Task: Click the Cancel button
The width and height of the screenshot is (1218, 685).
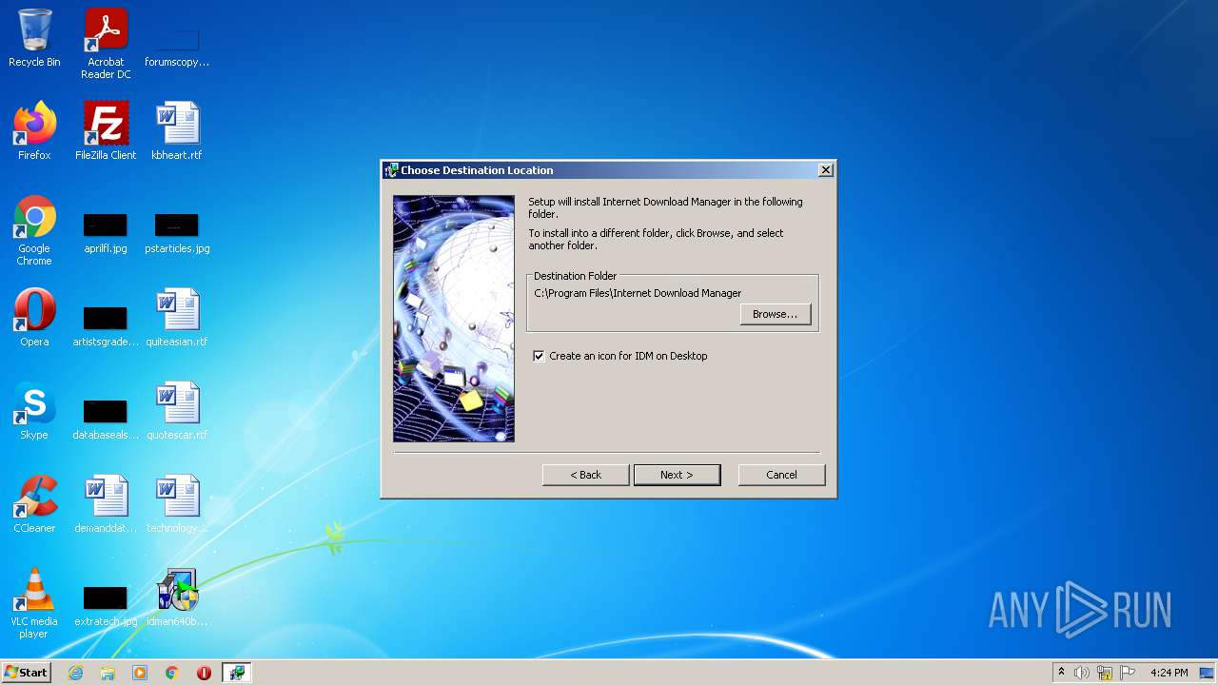Action: pos(781,475)
